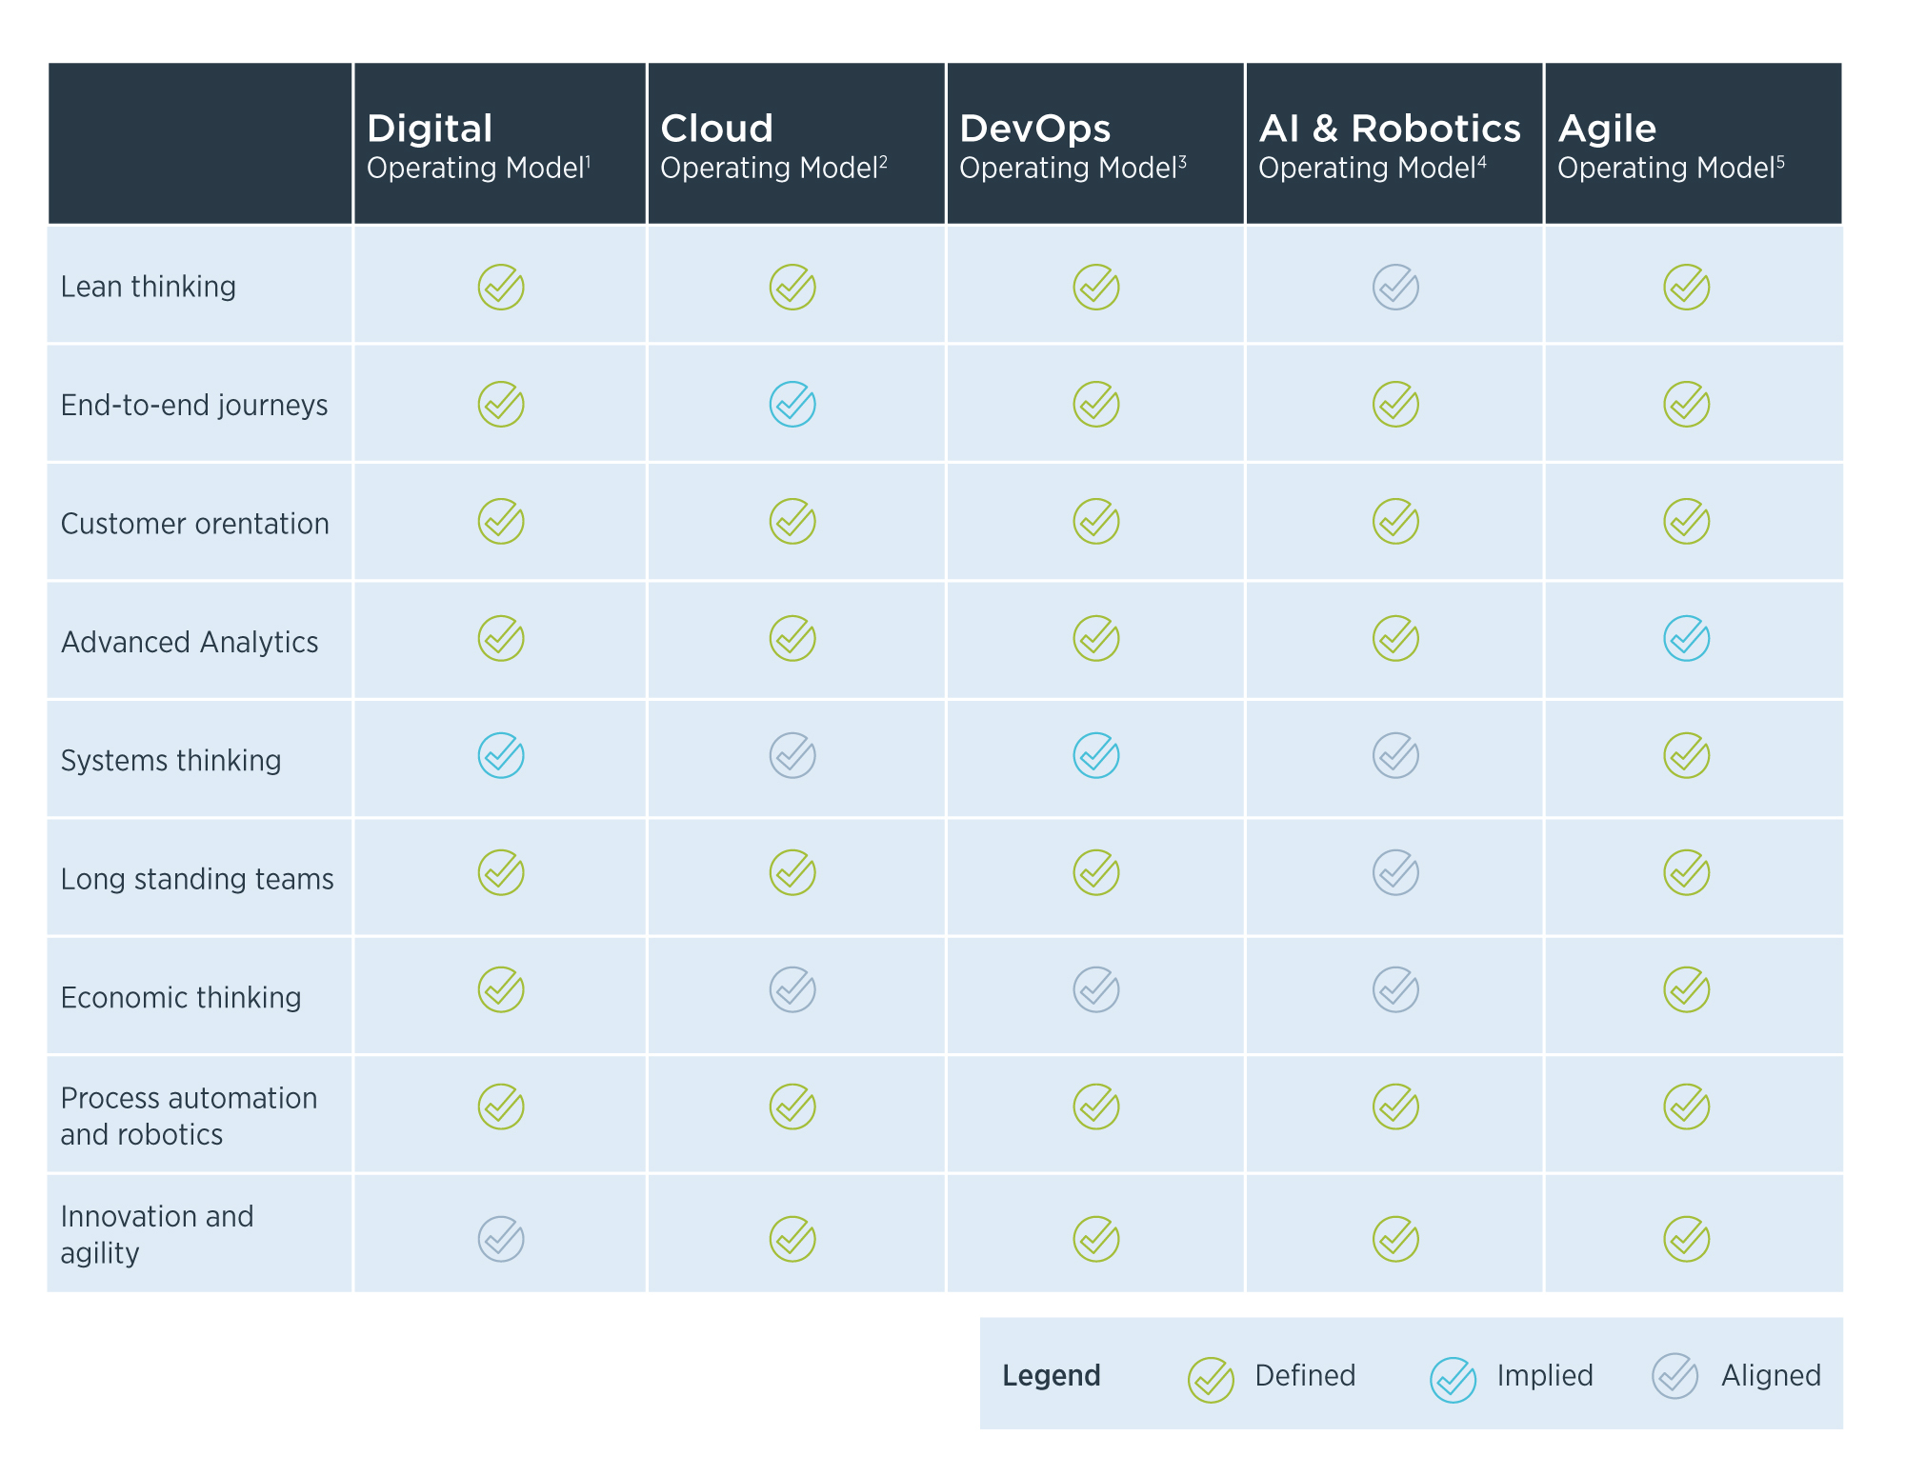Click the gray checkmark for AI & Robotics Lean thinking
This screenshot has height=1476, width=1905.
point(1395,287)
